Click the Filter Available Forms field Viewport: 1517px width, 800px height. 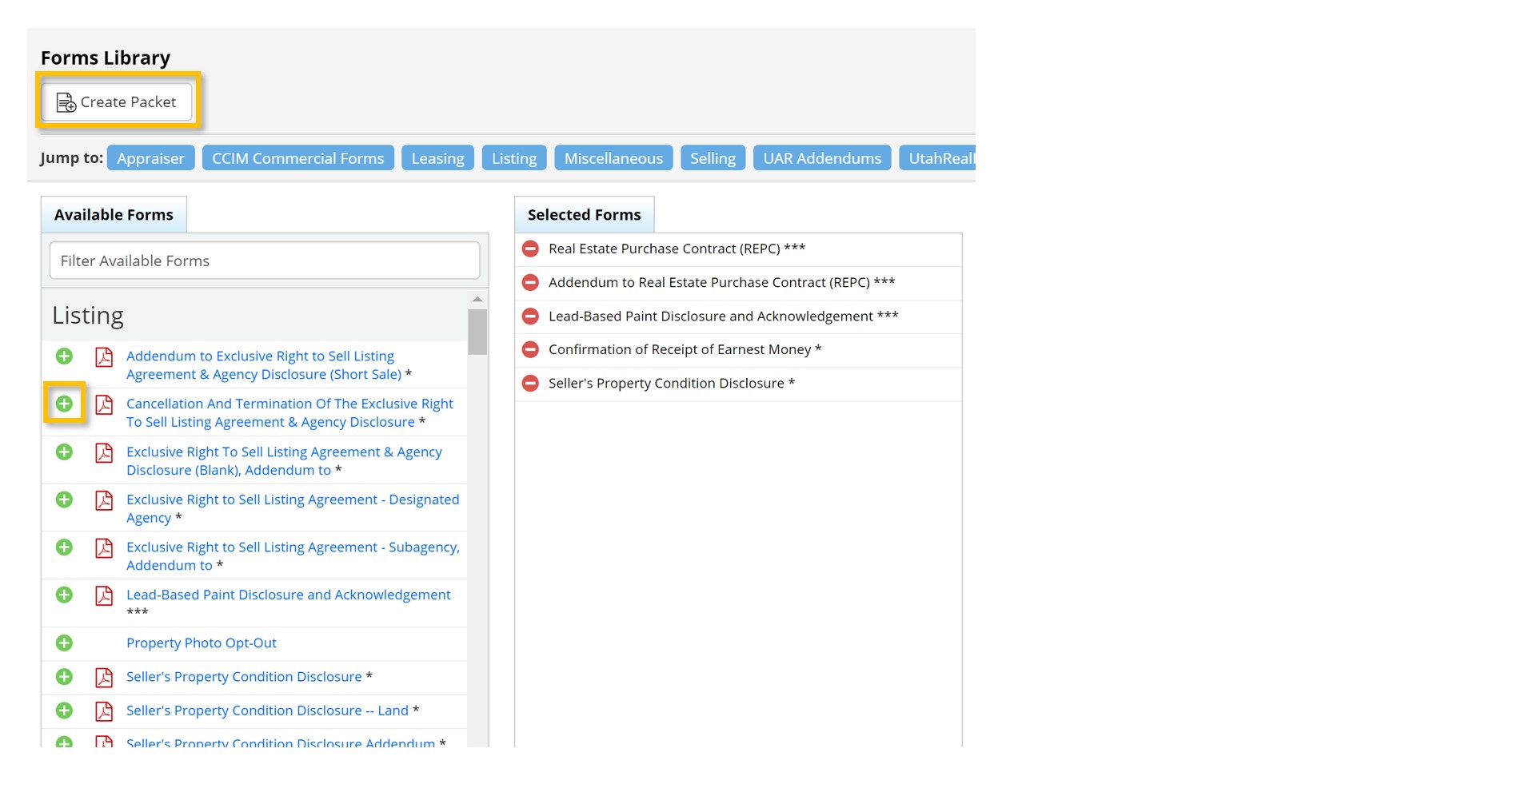click(x=265, y=261)
